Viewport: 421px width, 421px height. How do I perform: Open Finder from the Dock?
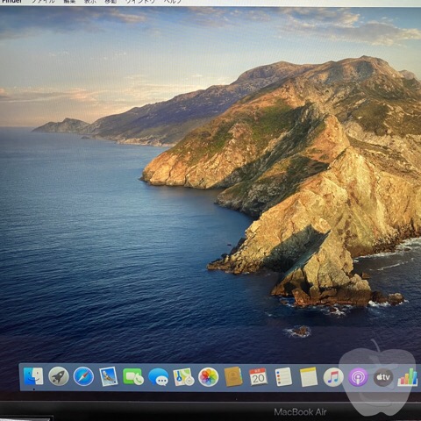coord(33,376)
